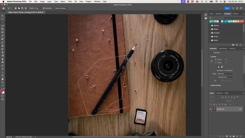Select the Move tool
245x138 pixels.
coord(2,16)
